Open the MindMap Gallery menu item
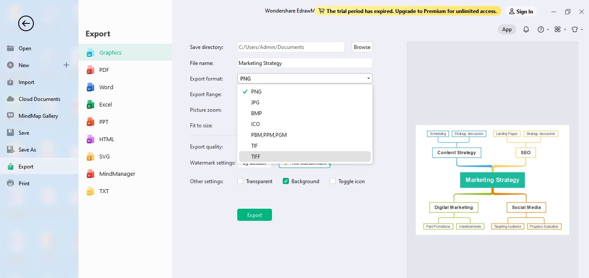 38,116
